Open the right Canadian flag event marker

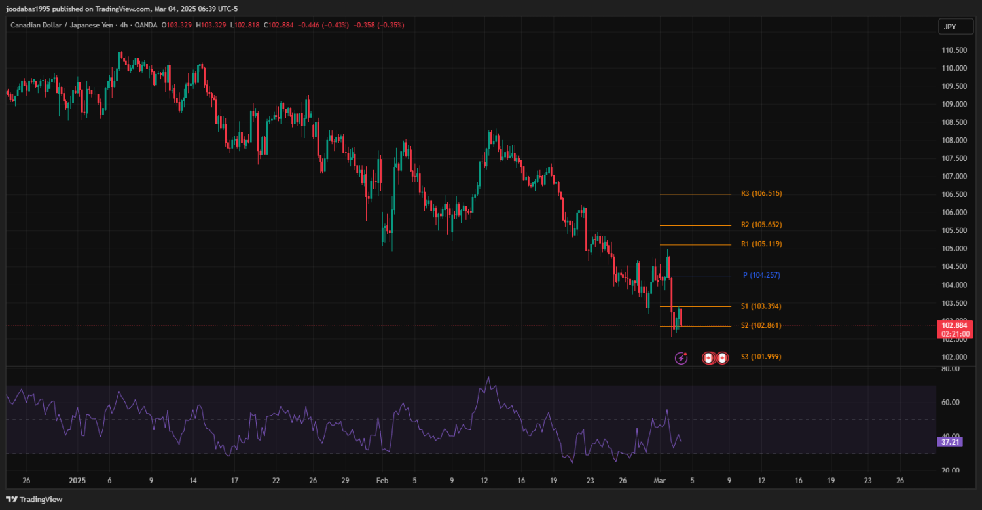click(x=721, y=358)
